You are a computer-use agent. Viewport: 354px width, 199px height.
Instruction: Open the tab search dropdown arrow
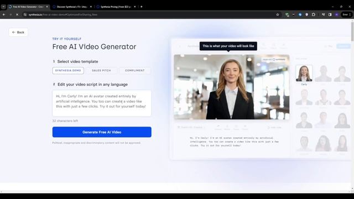(x=3, y=7)
